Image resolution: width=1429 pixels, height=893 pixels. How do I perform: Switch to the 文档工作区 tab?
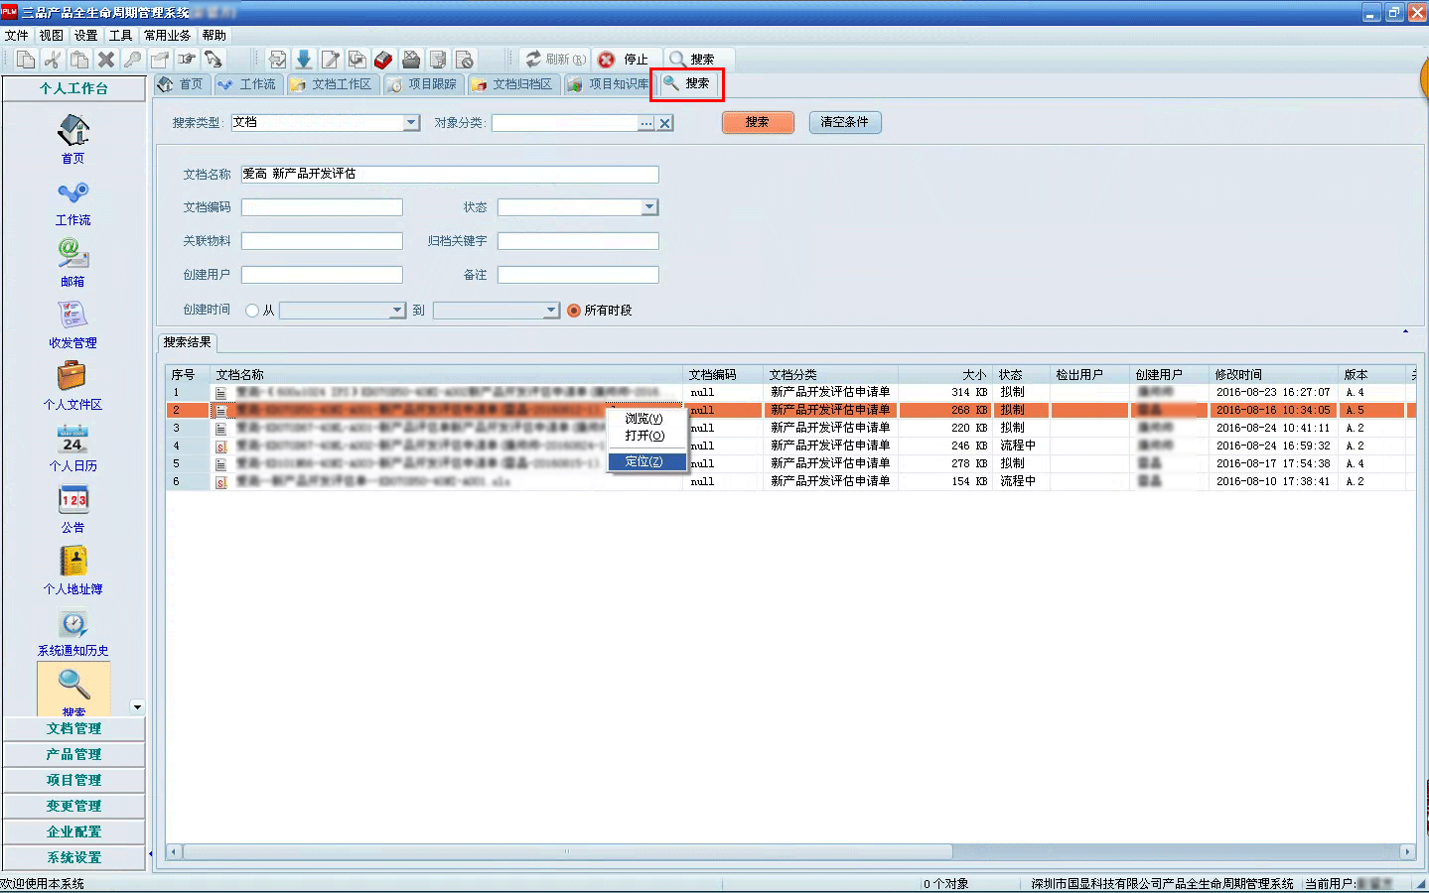click(332, 84)
